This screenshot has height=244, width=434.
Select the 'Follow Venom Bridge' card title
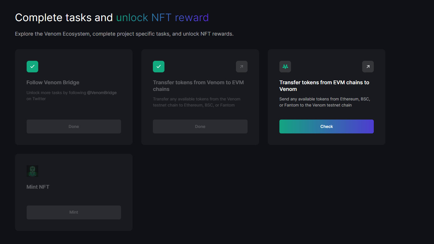coord(53,82)
